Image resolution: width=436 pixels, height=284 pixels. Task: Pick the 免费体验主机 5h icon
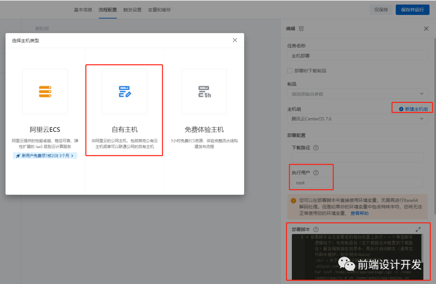coord(204,92)
